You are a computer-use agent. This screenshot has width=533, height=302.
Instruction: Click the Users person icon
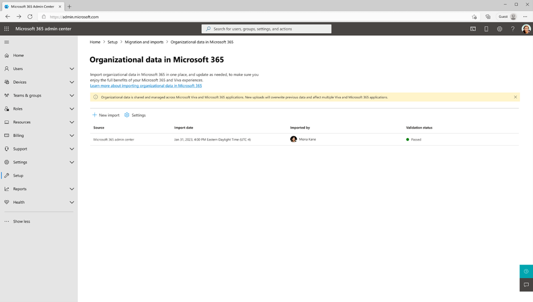6,69
